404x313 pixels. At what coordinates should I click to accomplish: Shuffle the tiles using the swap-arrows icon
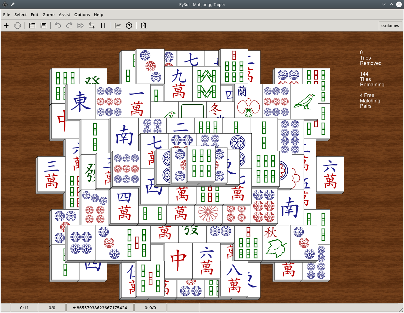click(92, 26)
